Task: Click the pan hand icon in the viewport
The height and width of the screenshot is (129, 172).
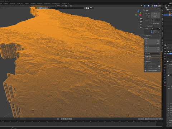Action: point(141,22)
